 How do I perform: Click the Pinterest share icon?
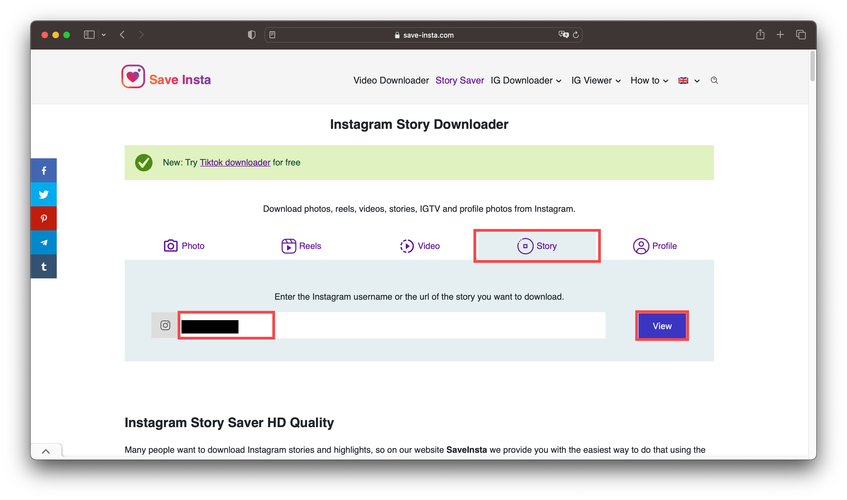(x=44, y=218)
